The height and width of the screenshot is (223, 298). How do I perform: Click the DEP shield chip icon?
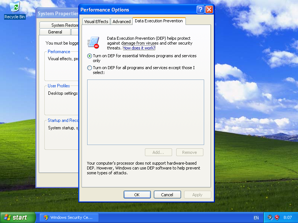coord(93,43)
